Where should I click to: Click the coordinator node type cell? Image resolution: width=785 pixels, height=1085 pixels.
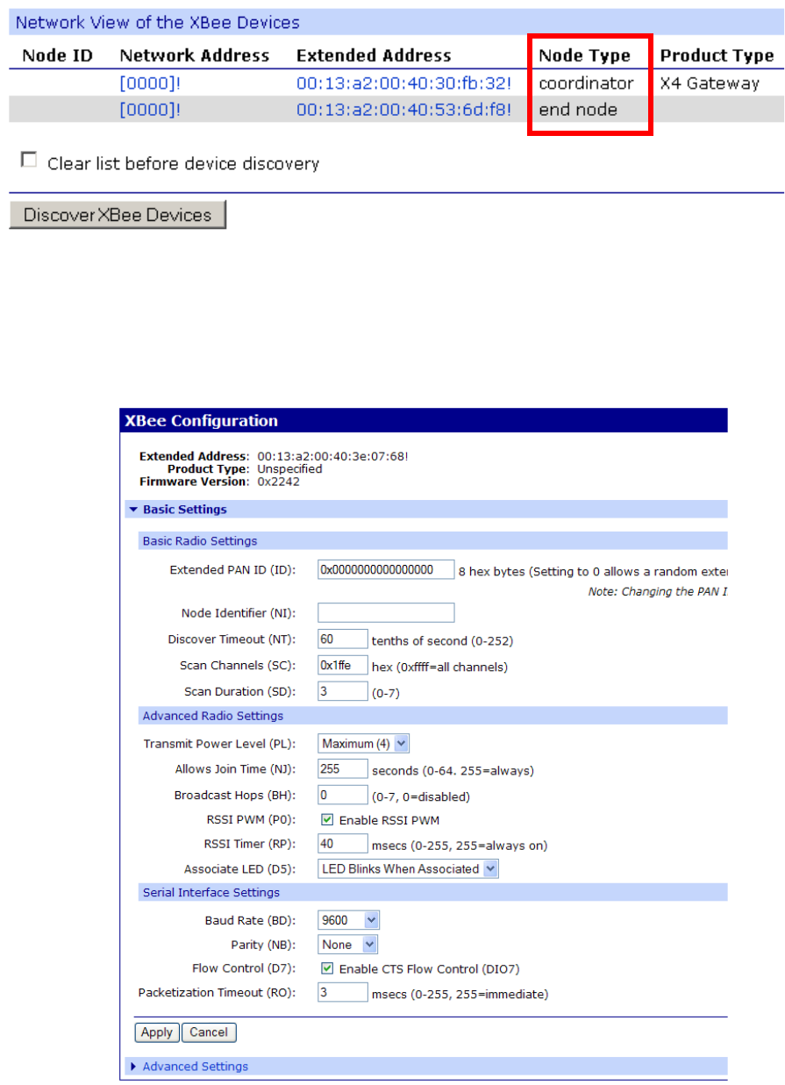586,84
